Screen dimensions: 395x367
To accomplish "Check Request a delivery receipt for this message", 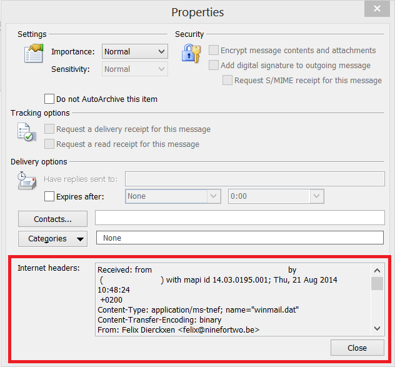I will coord(49,129).
